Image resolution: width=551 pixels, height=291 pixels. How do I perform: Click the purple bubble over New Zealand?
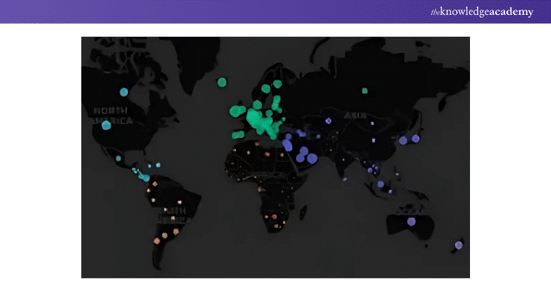coord(459,245)
